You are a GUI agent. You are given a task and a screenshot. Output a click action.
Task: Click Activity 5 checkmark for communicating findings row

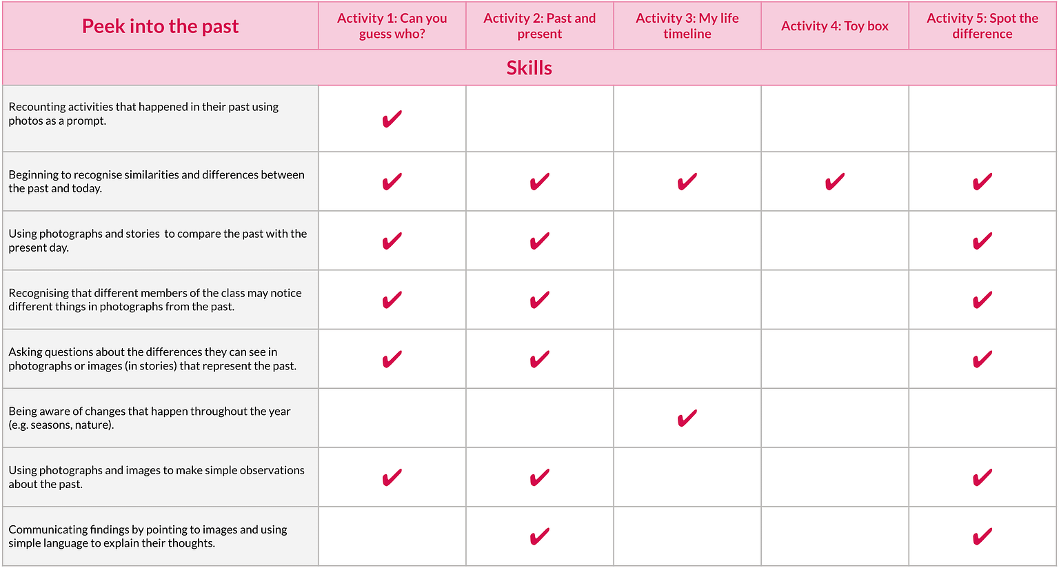(982, 536)
